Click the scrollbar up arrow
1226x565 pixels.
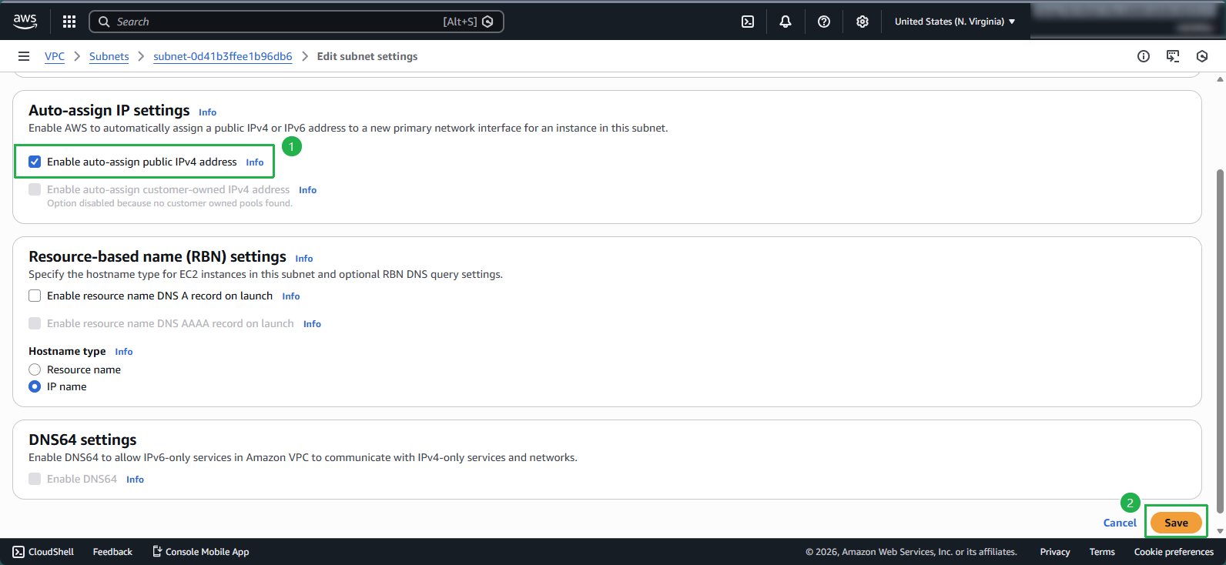pos(1220,79)
